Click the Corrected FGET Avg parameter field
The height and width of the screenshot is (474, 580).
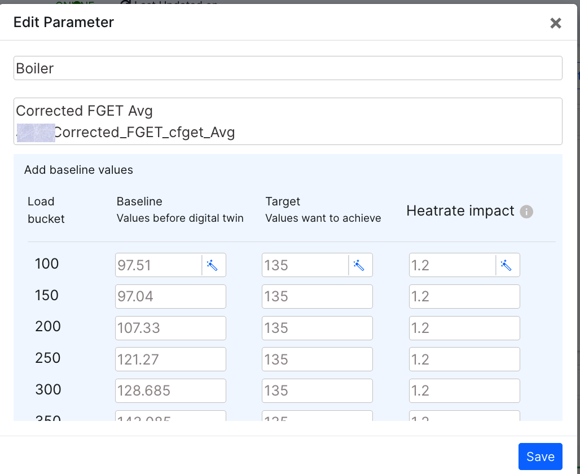(288, 121)
